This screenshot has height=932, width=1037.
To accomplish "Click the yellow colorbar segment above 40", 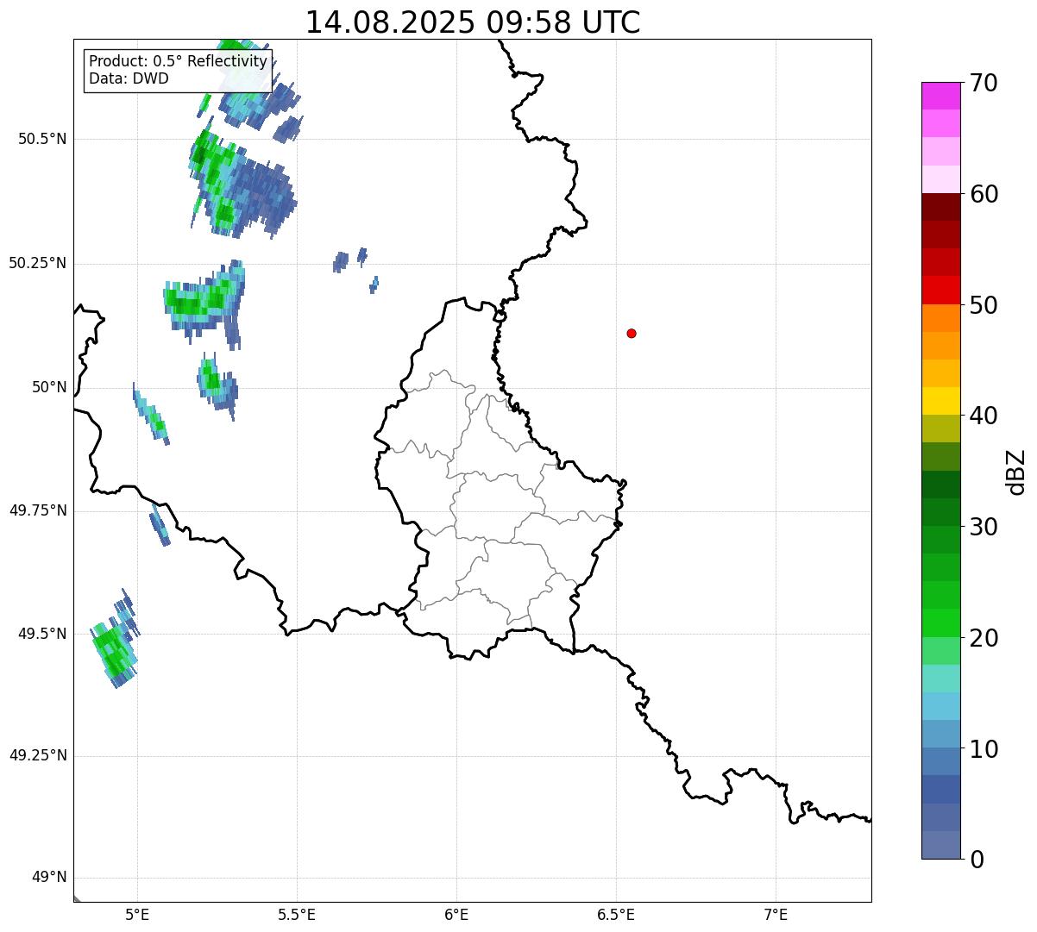I will pyautogui.click(x=941, y=401).
